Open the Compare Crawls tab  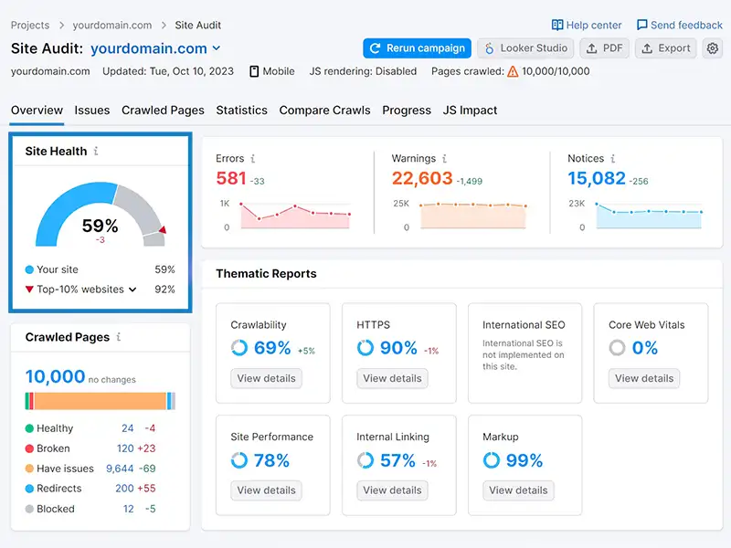point(325,111)
